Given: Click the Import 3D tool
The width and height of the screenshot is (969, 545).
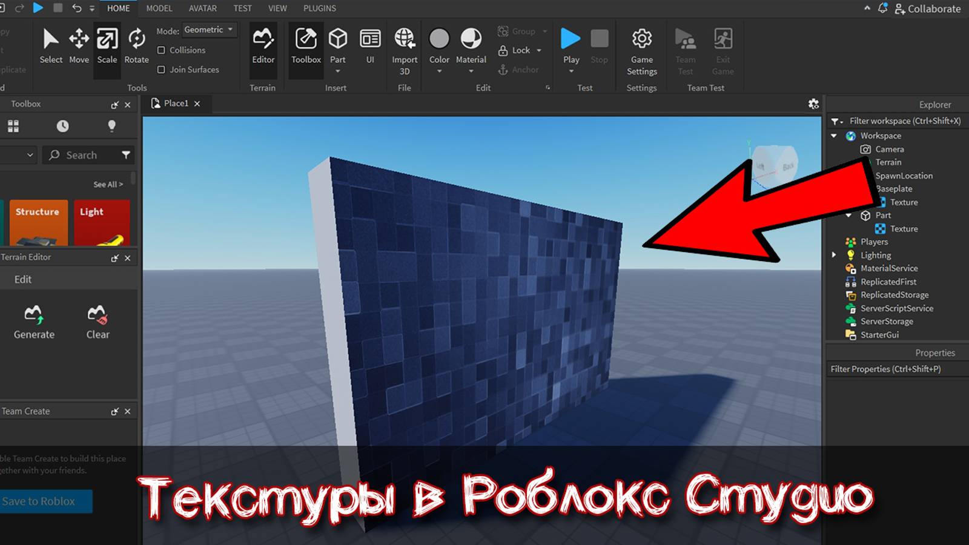Looking at the screenshot, I should coord(404,47).
